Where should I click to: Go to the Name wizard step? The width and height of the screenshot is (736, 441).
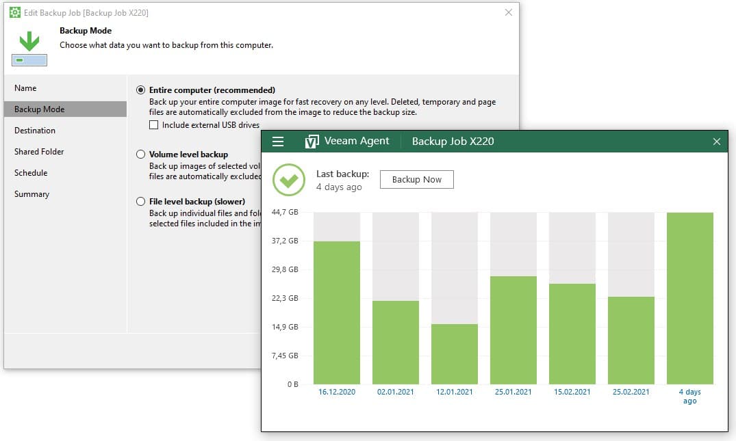click(25, 88)
